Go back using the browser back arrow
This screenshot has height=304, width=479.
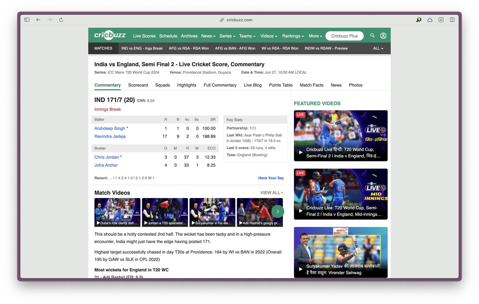38,20
